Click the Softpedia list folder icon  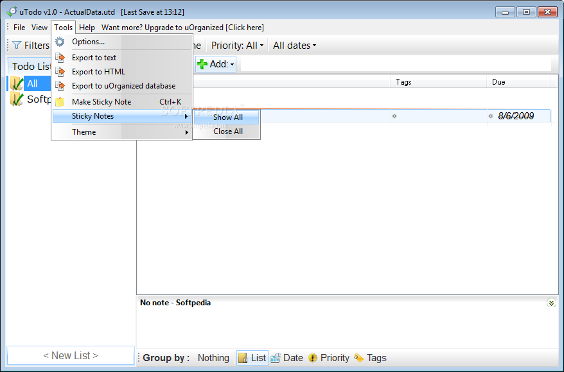(x=17, y=99)
